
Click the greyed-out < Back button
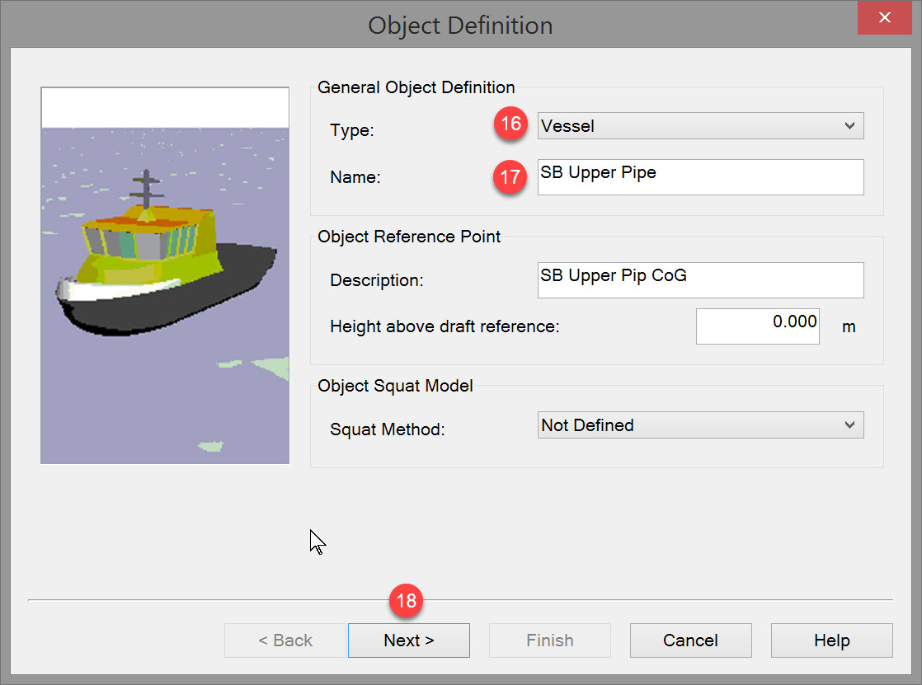pyautogui.click(x=285, y=640)
